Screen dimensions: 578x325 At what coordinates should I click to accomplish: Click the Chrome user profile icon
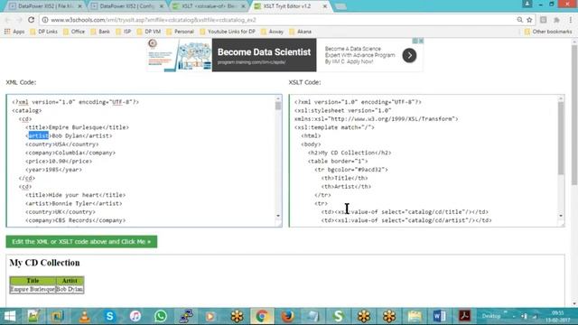pos(527,4)
